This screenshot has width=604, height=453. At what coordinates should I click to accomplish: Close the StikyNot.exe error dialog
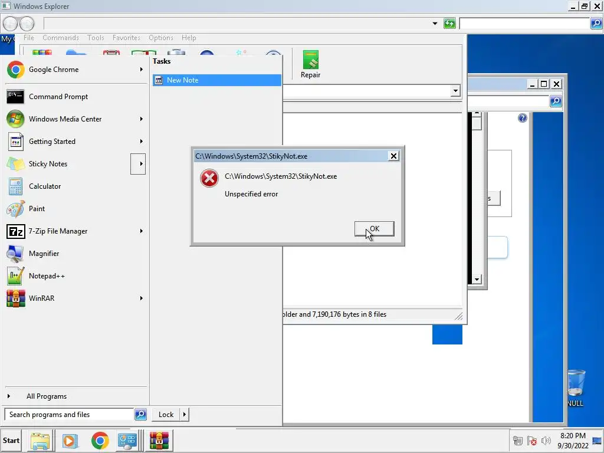pos(393,156)
